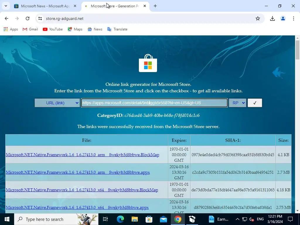Open the Maps bookmark
Screen dimensions: 300x225
point(75,29)
